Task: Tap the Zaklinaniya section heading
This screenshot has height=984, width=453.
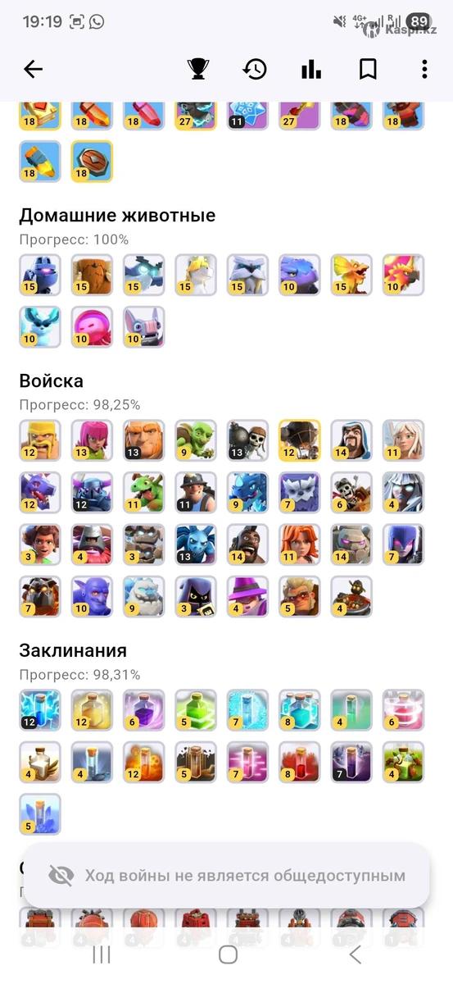Action: pyautogui.click(x=73, y=650)
